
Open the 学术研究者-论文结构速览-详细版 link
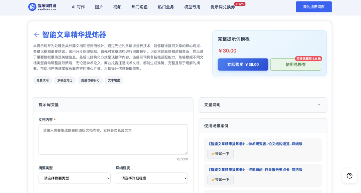point(255,144)
